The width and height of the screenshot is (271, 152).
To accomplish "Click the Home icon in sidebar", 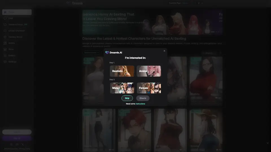I will [x=5, y=12].
